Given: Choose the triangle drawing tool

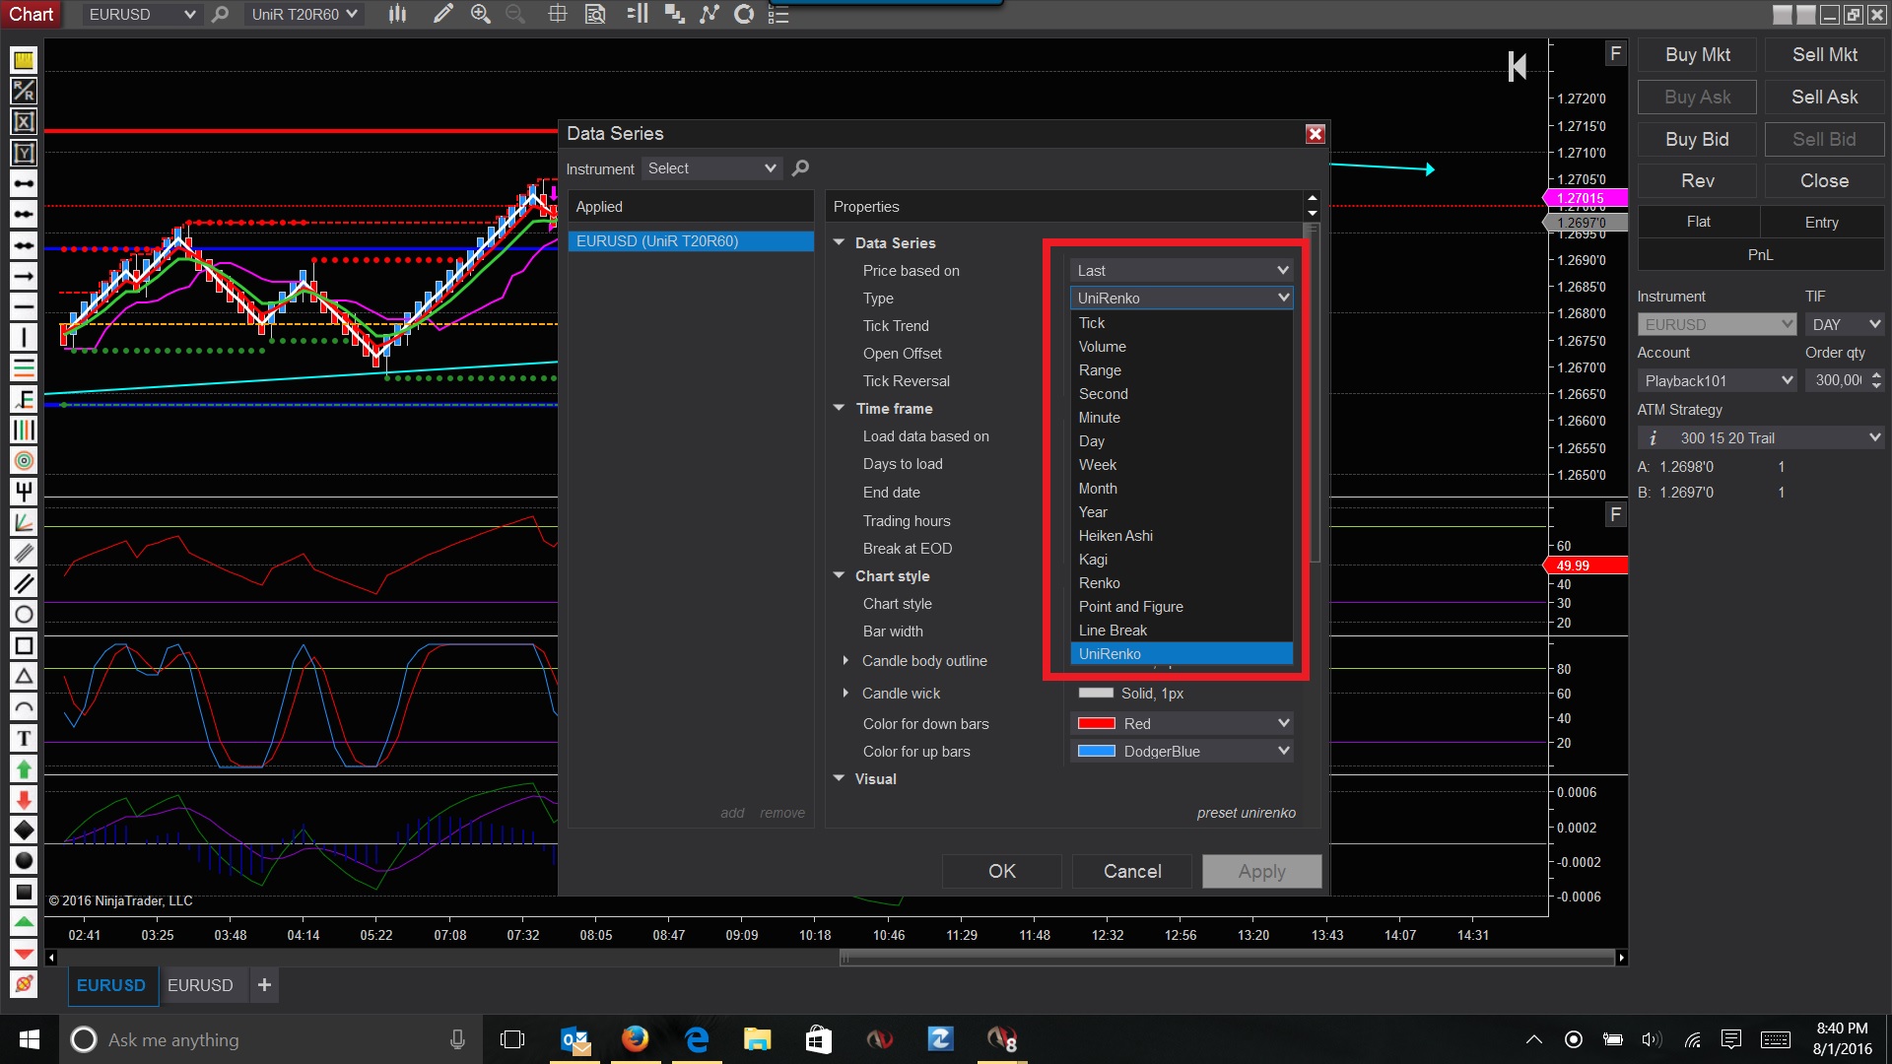Looking at the screenshot, I should coord(24,676).
